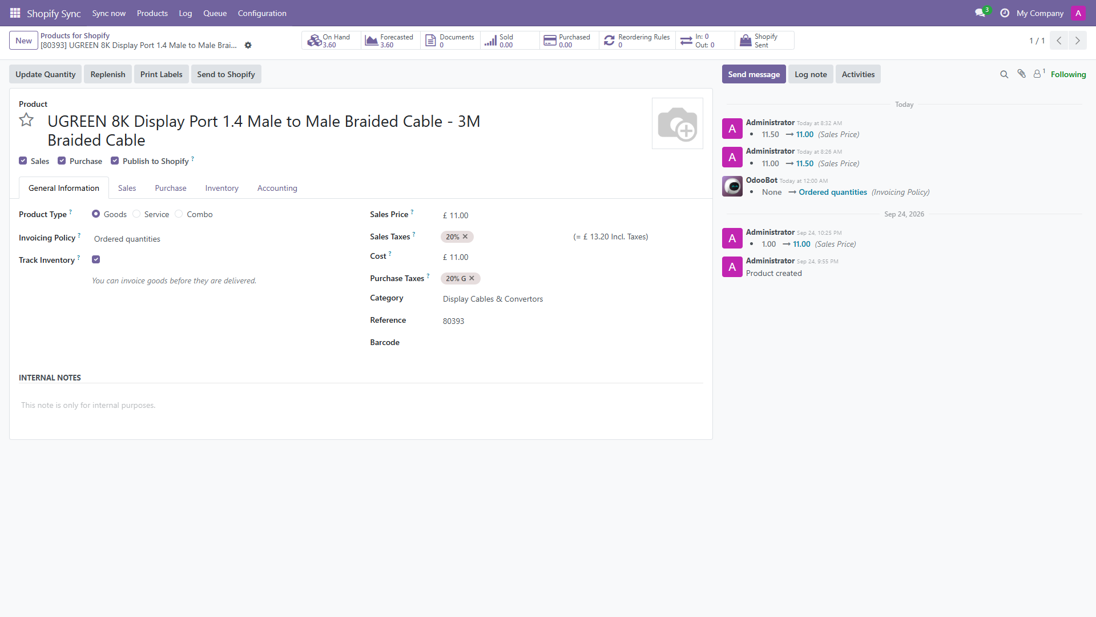Go to the previous record arrow
1096x617 pixels.
coord(1058,41)
